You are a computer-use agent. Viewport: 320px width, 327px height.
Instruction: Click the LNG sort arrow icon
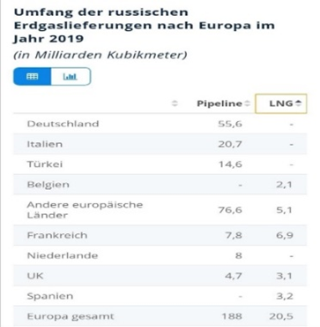pyautogui.click(x=298, y=103)
